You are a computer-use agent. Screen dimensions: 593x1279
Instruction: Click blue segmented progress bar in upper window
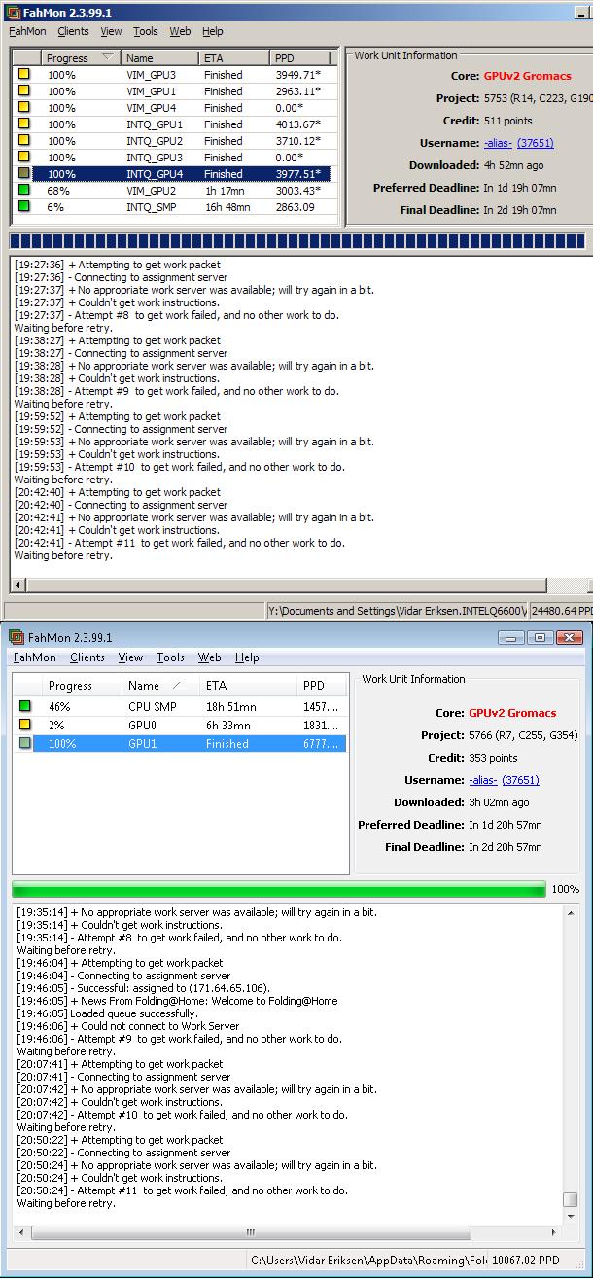(x=297, y=240)
